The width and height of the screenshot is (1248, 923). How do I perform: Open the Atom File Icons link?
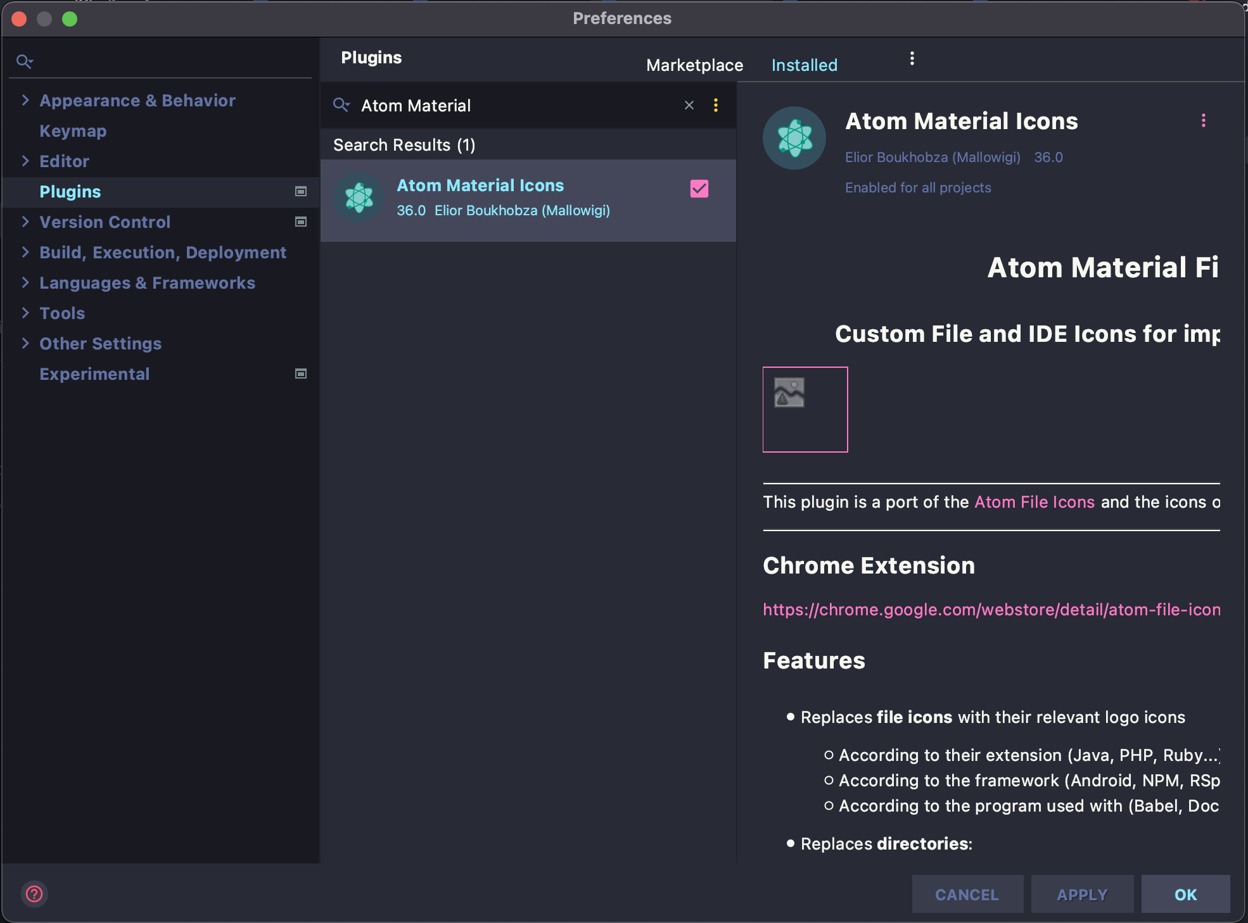click(1034, 502)
